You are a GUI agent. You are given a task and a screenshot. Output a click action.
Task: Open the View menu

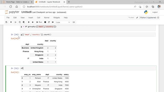point(23,18)
